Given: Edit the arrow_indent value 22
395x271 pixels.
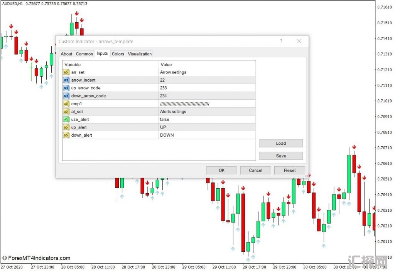Looking at the screenshot, I should (207, 80).
